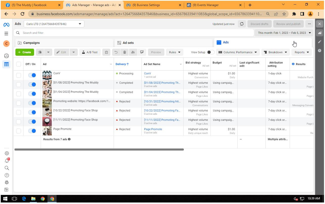The width and height of the screenshot is (325, 204).
Task: Bookmark this page with star icon
Action: (x=284, y=14)
